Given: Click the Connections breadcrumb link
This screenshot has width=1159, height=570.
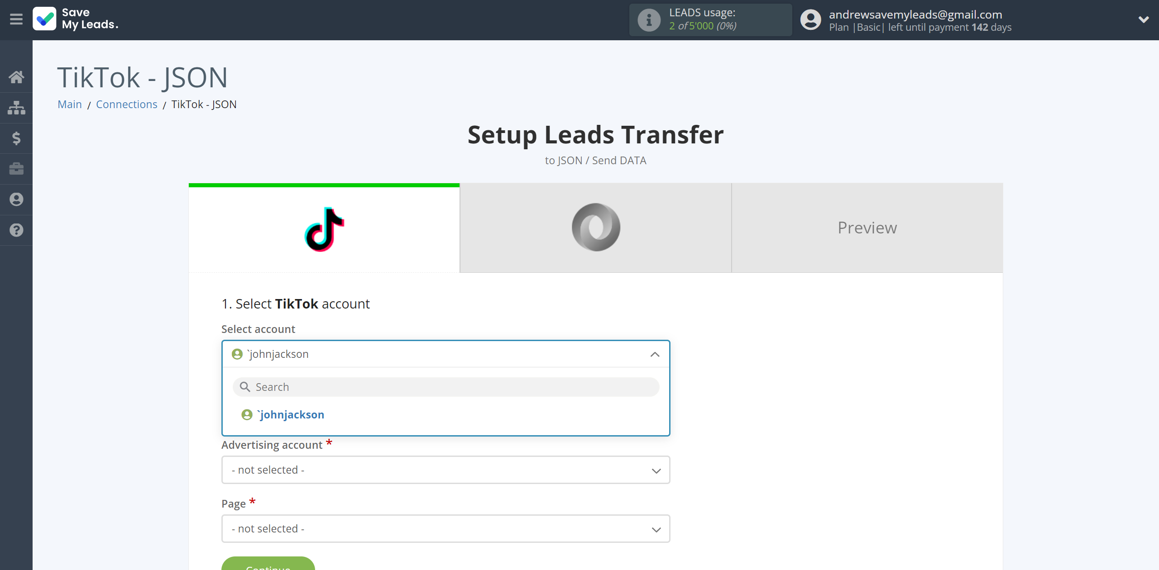Looking at the screenshot, I should 126,103.
